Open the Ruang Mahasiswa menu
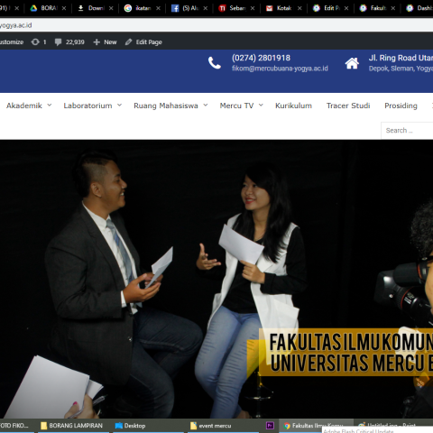The height and width of the screenshot is (433, 433). (x=166, y=106)
